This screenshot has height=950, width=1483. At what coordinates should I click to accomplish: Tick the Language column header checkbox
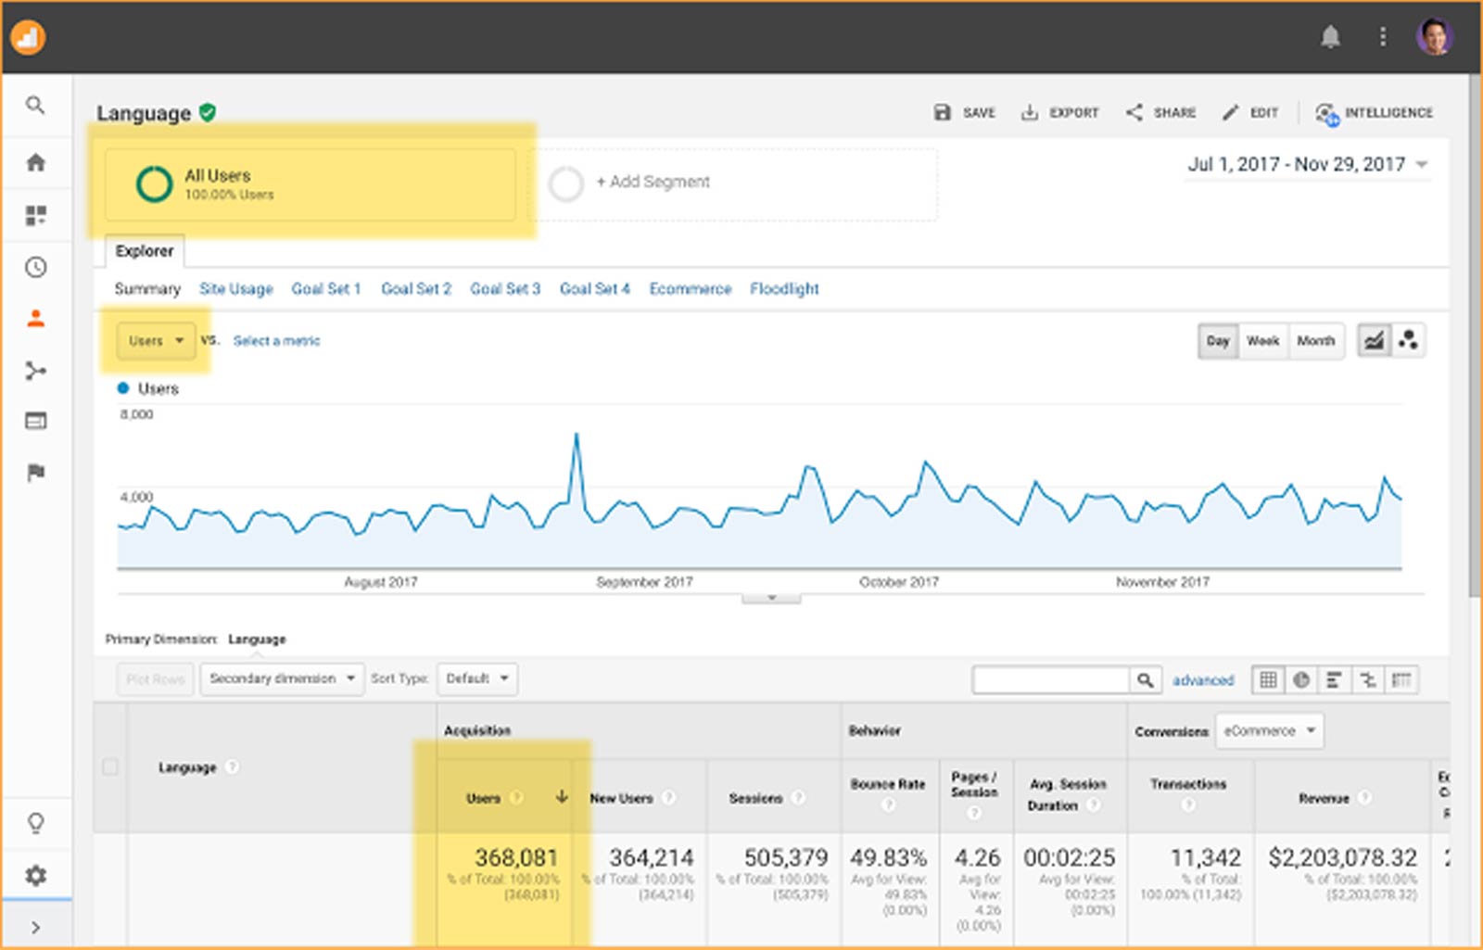coord(110,767)
